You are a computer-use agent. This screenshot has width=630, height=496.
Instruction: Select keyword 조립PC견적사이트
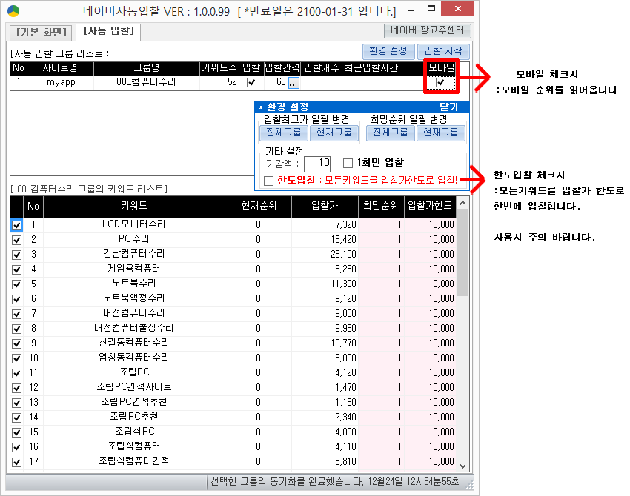point(134,387)
